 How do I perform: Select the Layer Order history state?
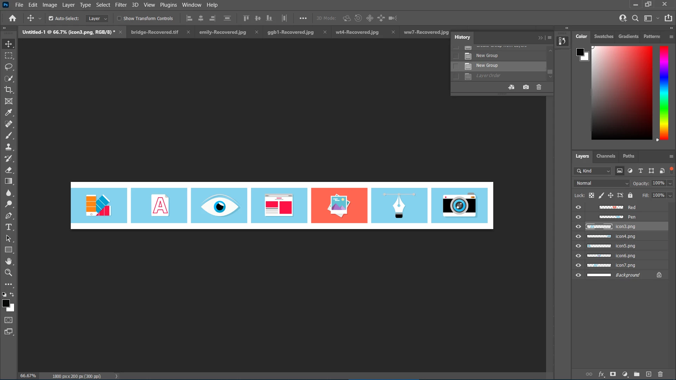(x=488, y=76)
